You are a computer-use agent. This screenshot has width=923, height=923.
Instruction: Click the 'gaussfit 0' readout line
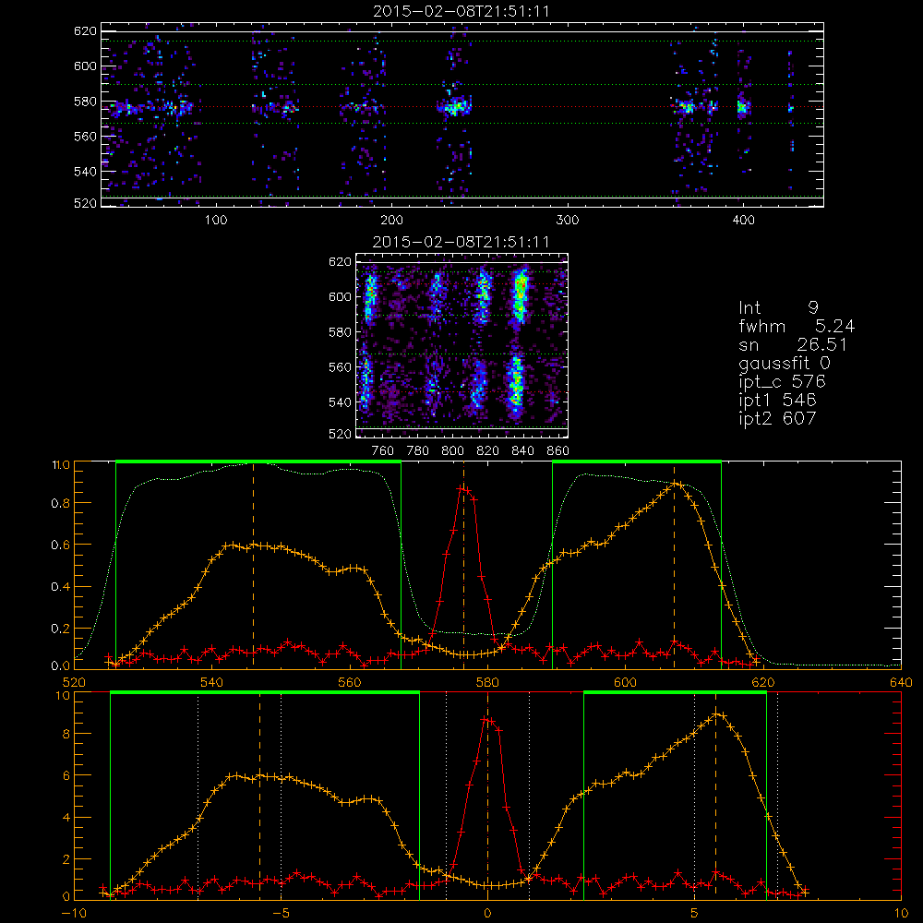tap(785, 363)
